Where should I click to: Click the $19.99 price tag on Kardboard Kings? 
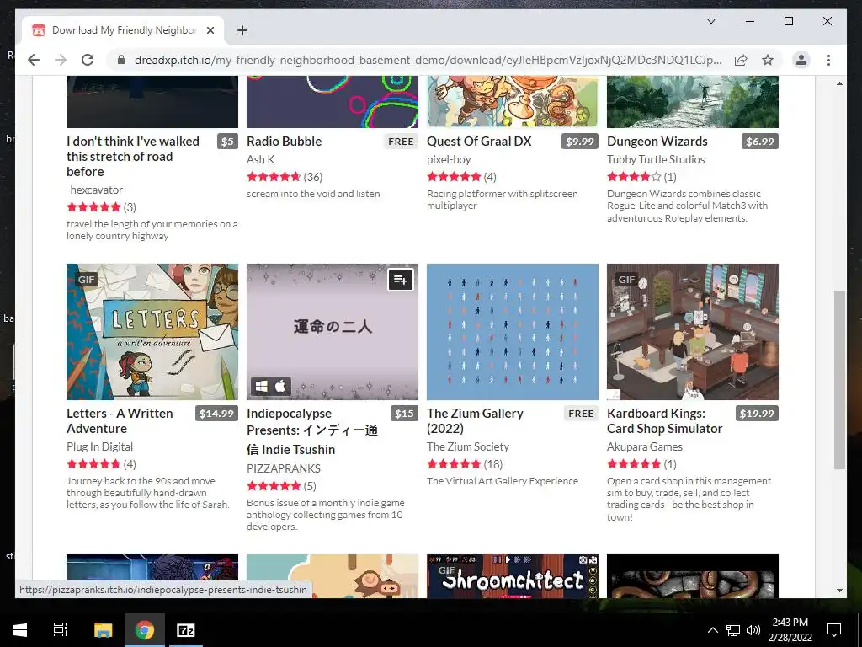click(x=757, y=414)
